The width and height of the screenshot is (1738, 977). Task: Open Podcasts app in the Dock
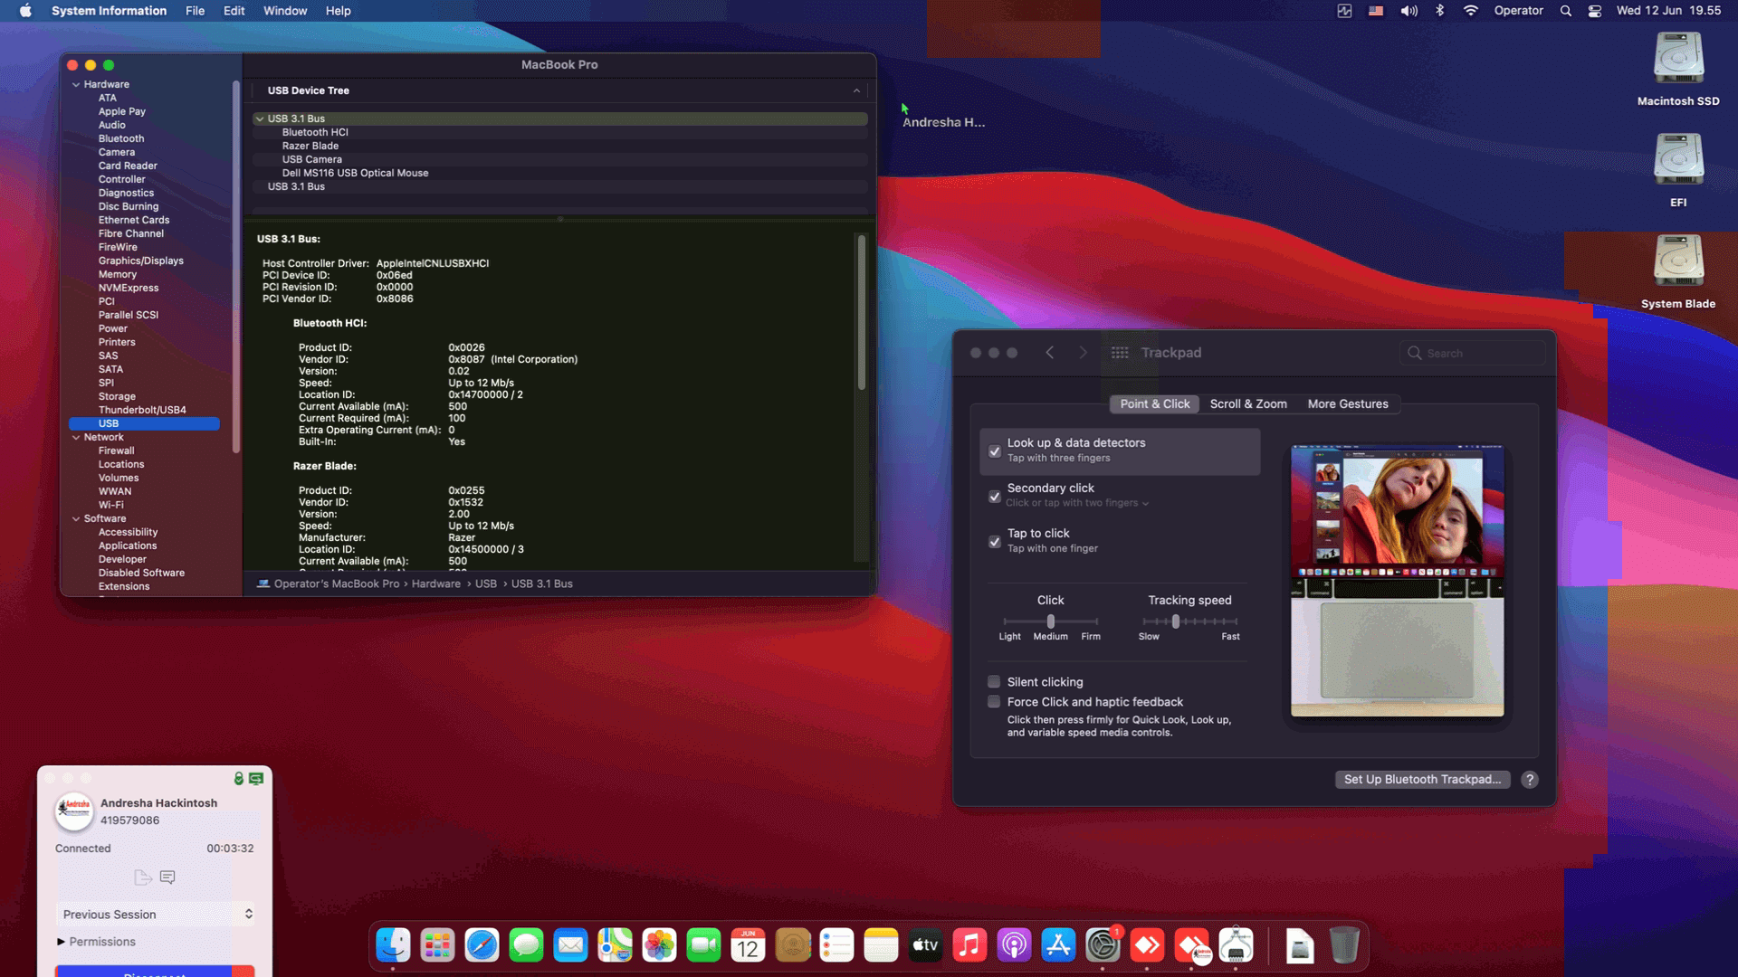pos(1014,946)
